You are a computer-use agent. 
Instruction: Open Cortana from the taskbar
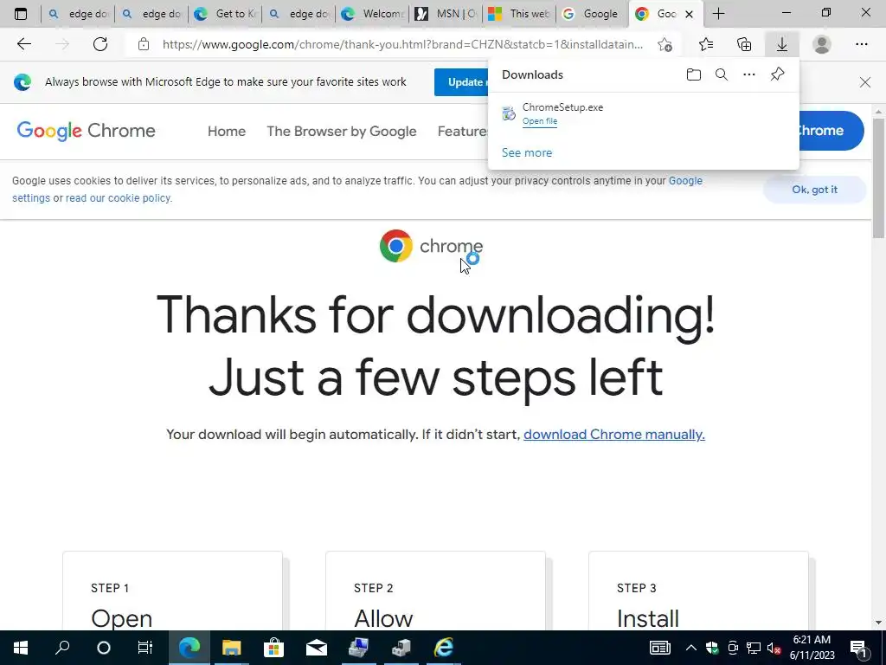point(104,648)
